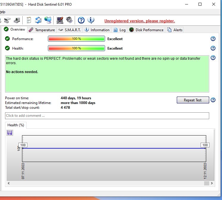
Task: Click help icon next to status description
Action: coord(213,58)
